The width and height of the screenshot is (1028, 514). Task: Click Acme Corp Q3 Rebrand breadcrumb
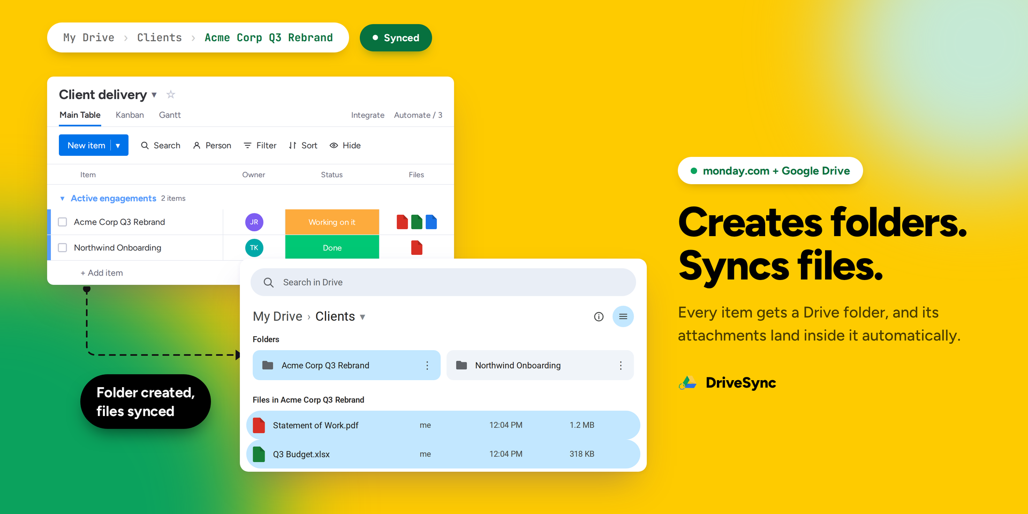point(269,37)
